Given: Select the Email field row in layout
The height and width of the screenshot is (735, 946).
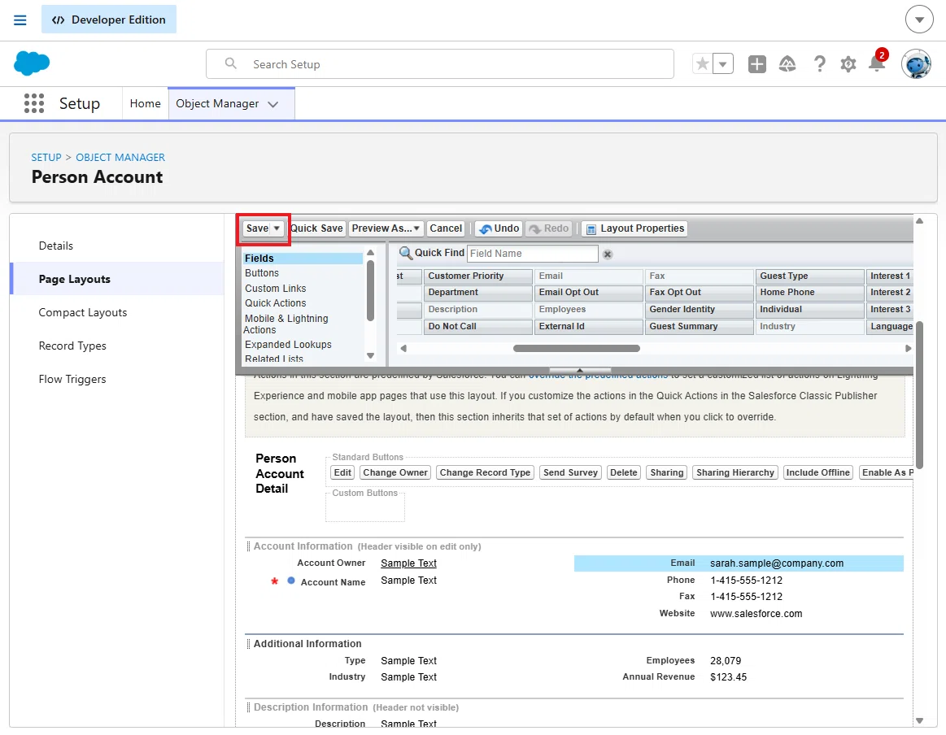Looking at the screenshot, I should pos(739,563).
